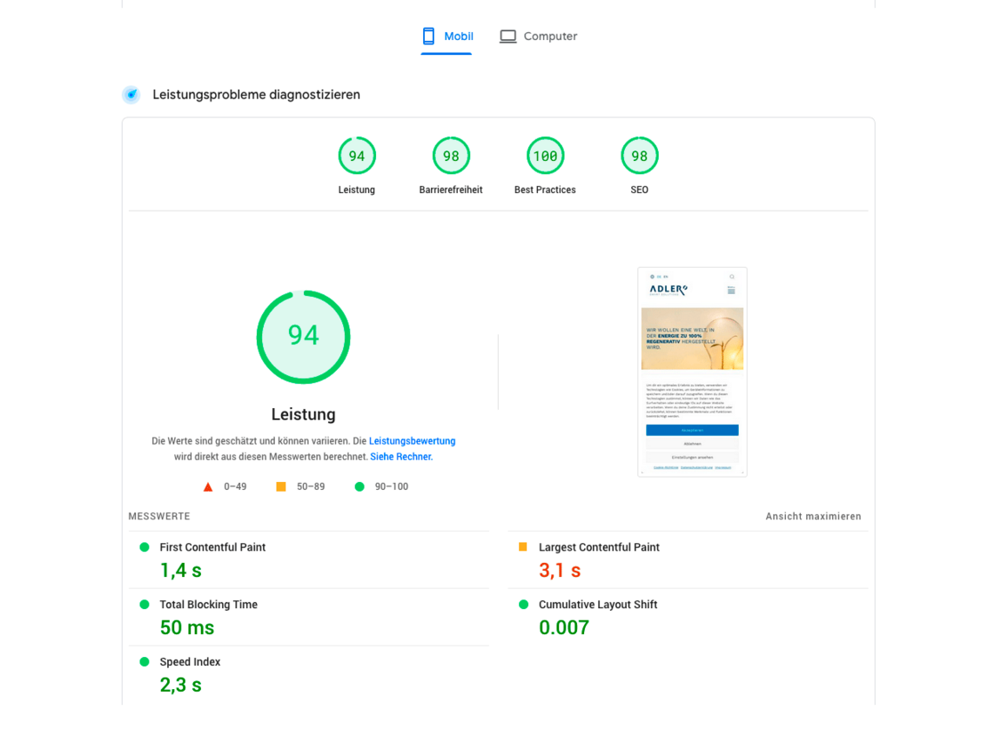Click the 0.007 value
Screen dimensions: 1001x730
pos(564,628)
